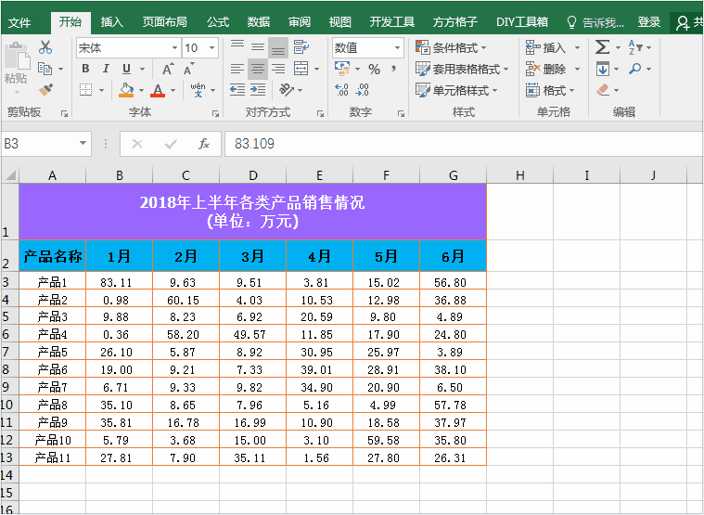This screenshot has height=515, width=704.
Task: Expand the 数字 group dialog launcher
Action: 401,114
